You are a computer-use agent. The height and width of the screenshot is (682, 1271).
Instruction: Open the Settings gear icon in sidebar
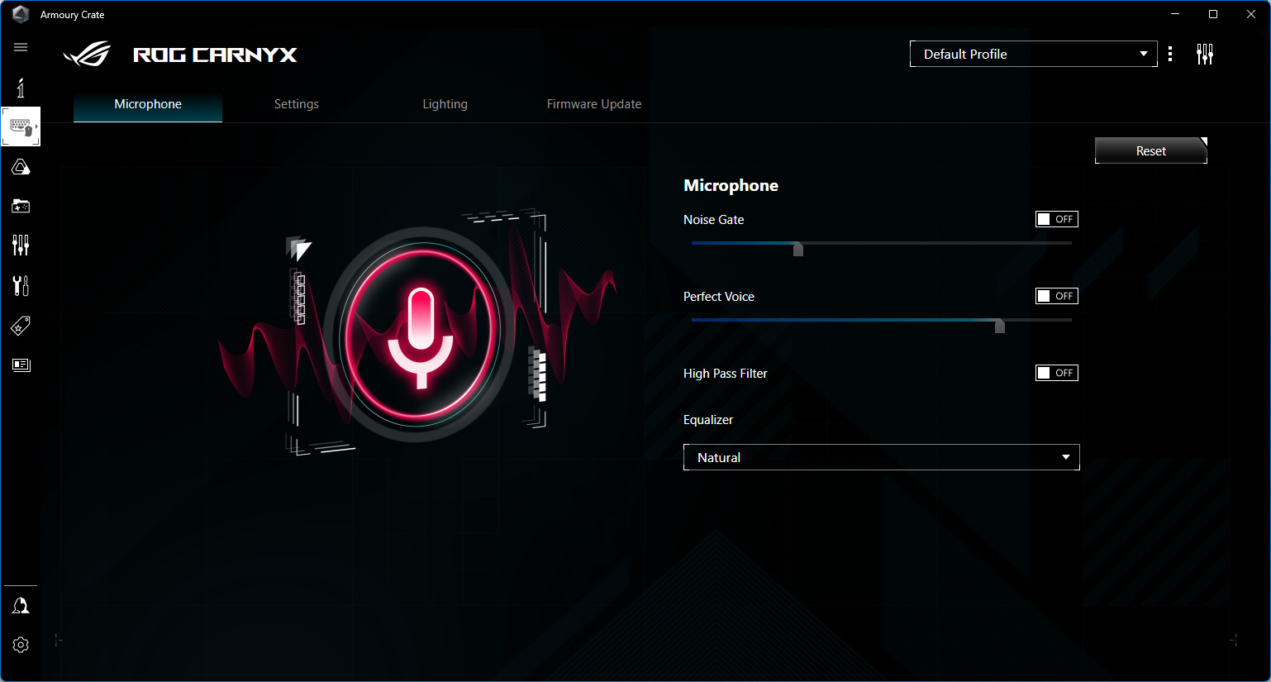tap(21, 645)
